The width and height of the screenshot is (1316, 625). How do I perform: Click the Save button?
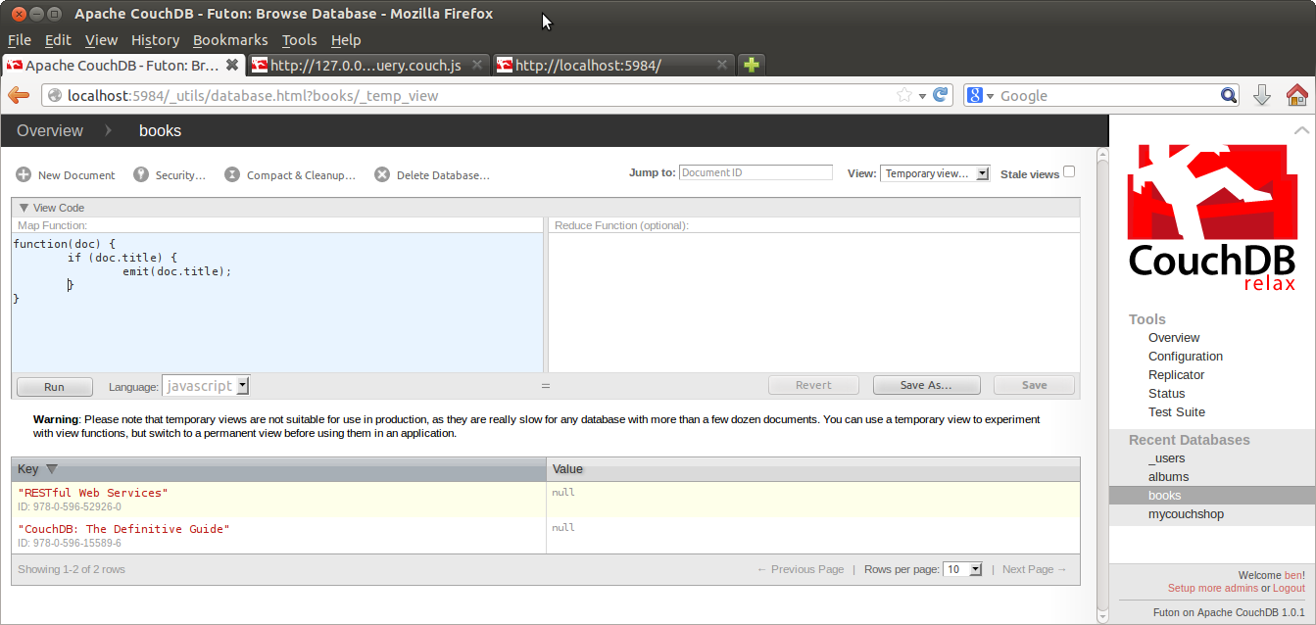click(x=1034, y=385)
